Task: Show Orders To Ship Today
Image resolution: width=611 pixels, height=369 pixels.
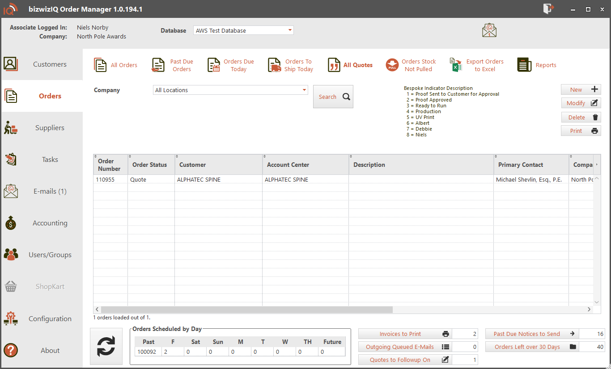Action: tap(291, 65)
